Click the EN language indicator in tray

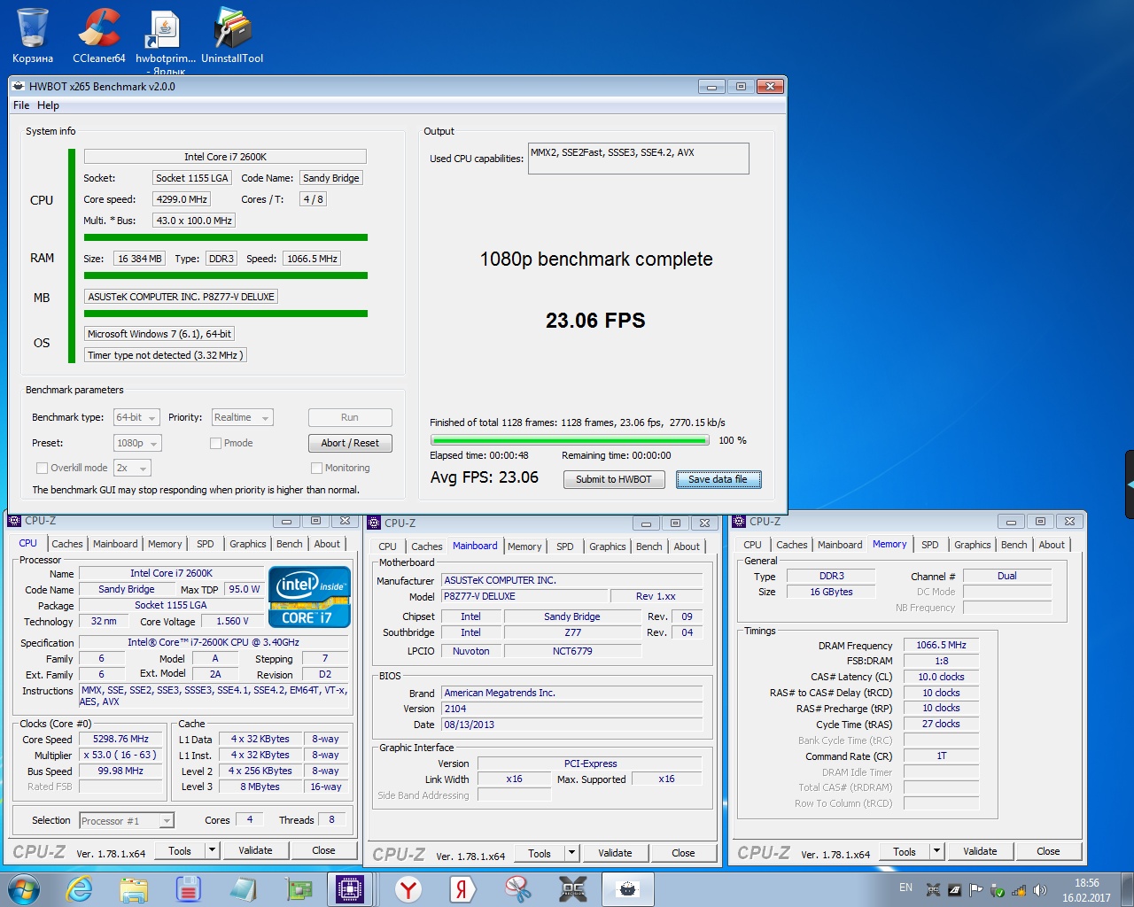pos(905,888)
